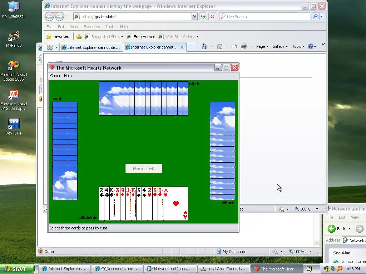The width and height of the screenshot is (366, 274).
Task: Expand the Quick Tabs list arrow
Action: (x=56, y=47)
